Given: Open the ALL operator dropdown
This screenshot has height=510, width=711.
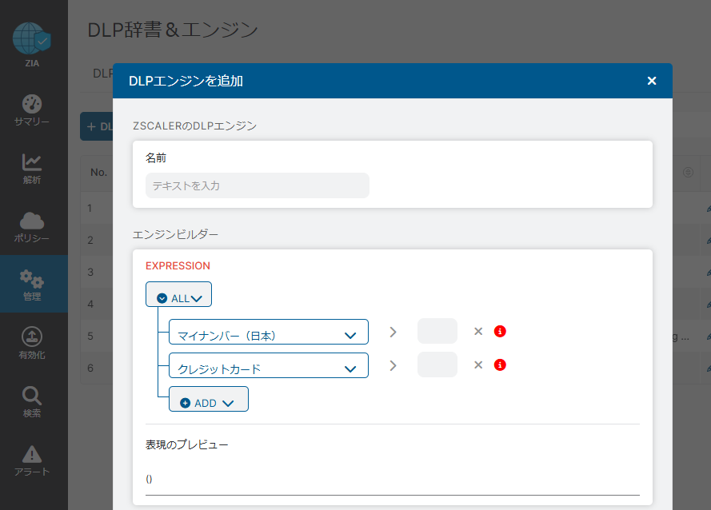Looking at the screenshot, I should [x=178, y=295].
